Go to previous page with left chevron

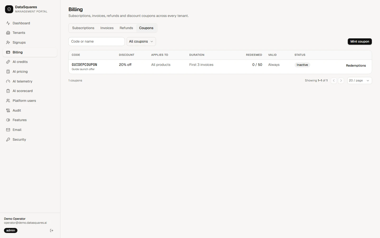pyautogui.click(x=334, y=81)
